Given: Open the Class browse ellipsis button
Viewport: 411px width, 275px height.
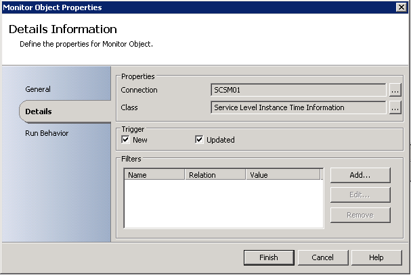Looking at the screenshot, I should (x=395, y=107).
